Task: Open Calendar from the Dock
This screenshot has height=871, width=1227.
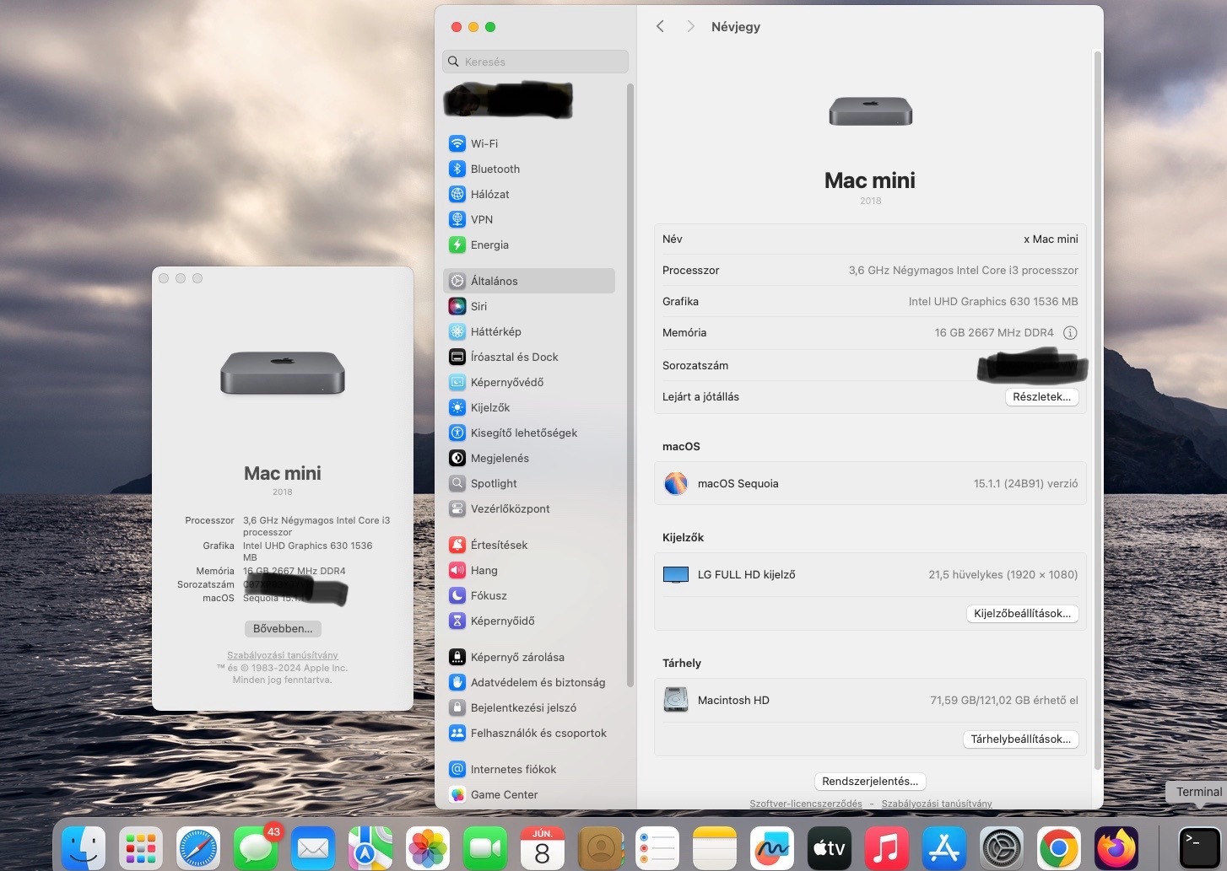Action: [x=543, y=847]
